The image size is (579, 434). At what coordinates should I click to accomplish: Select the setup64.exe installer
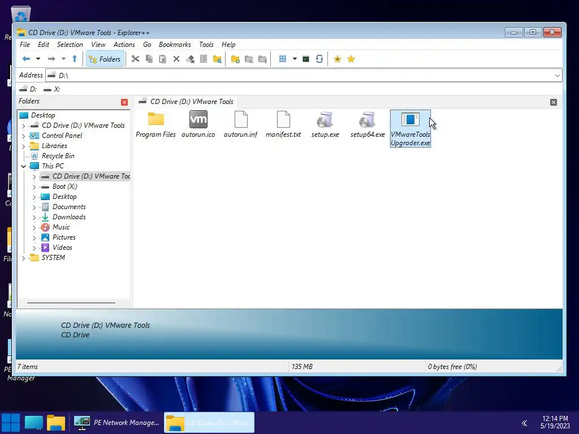click(x=368, y=125)
